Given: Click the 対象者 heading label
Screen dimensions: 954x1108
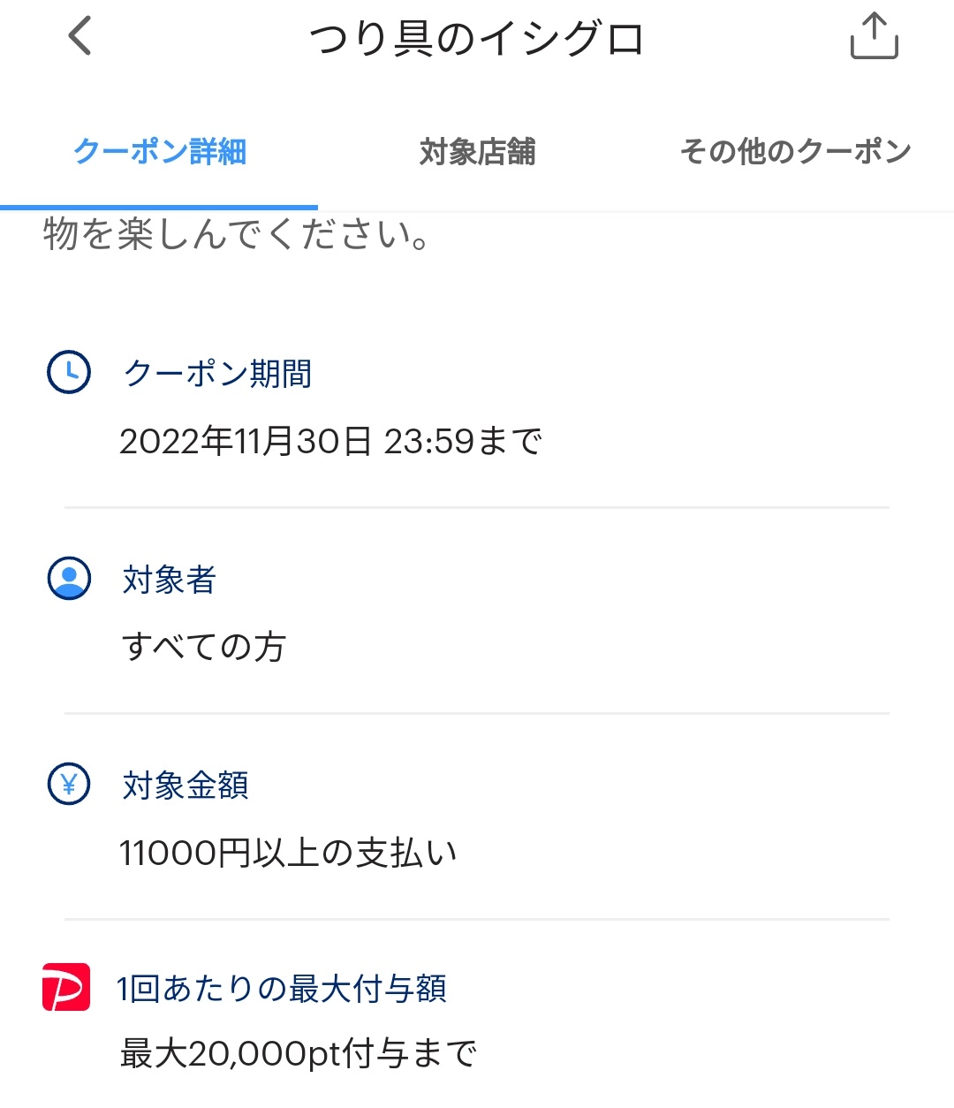Looking at the screenshot, I should tap(170, 580).
